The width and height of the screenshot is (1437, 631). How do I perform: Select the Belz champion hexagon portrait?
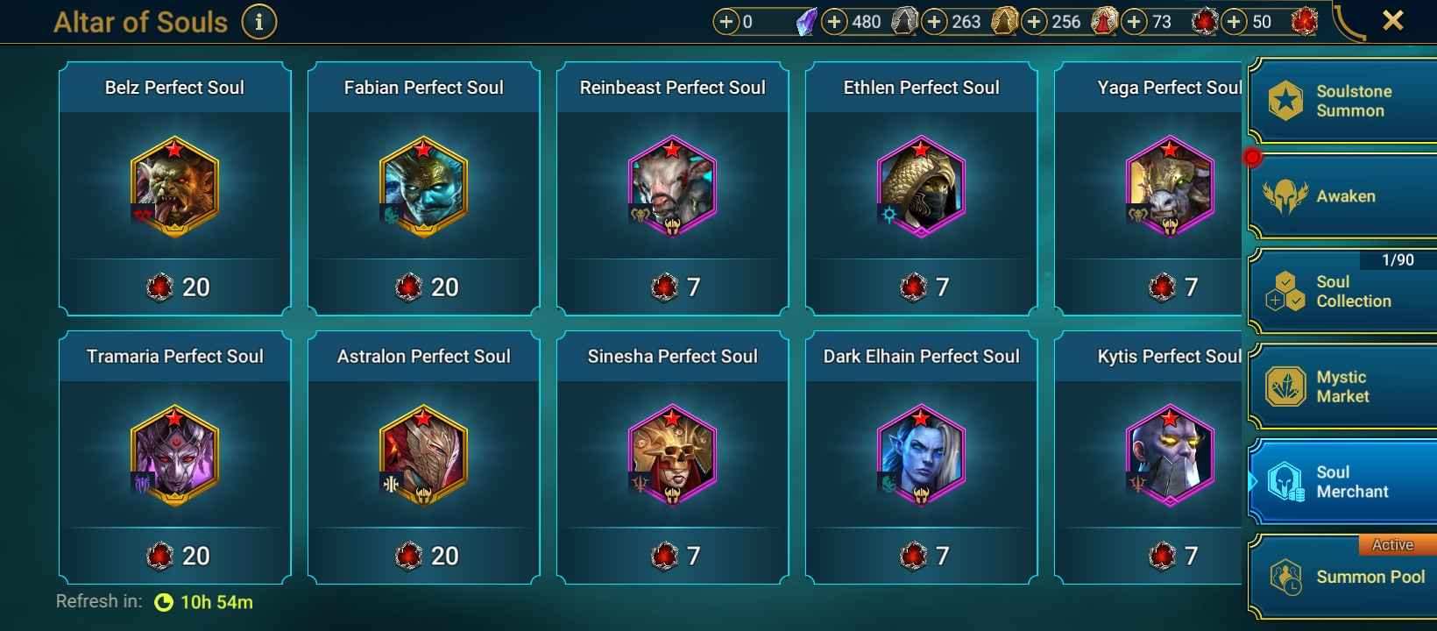174,186
